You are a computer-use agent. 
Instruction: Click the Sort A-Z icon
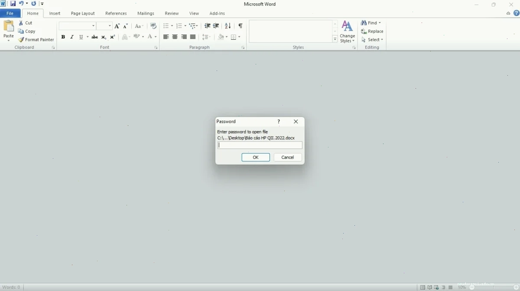pyautogui.click(x=228, y=26)
